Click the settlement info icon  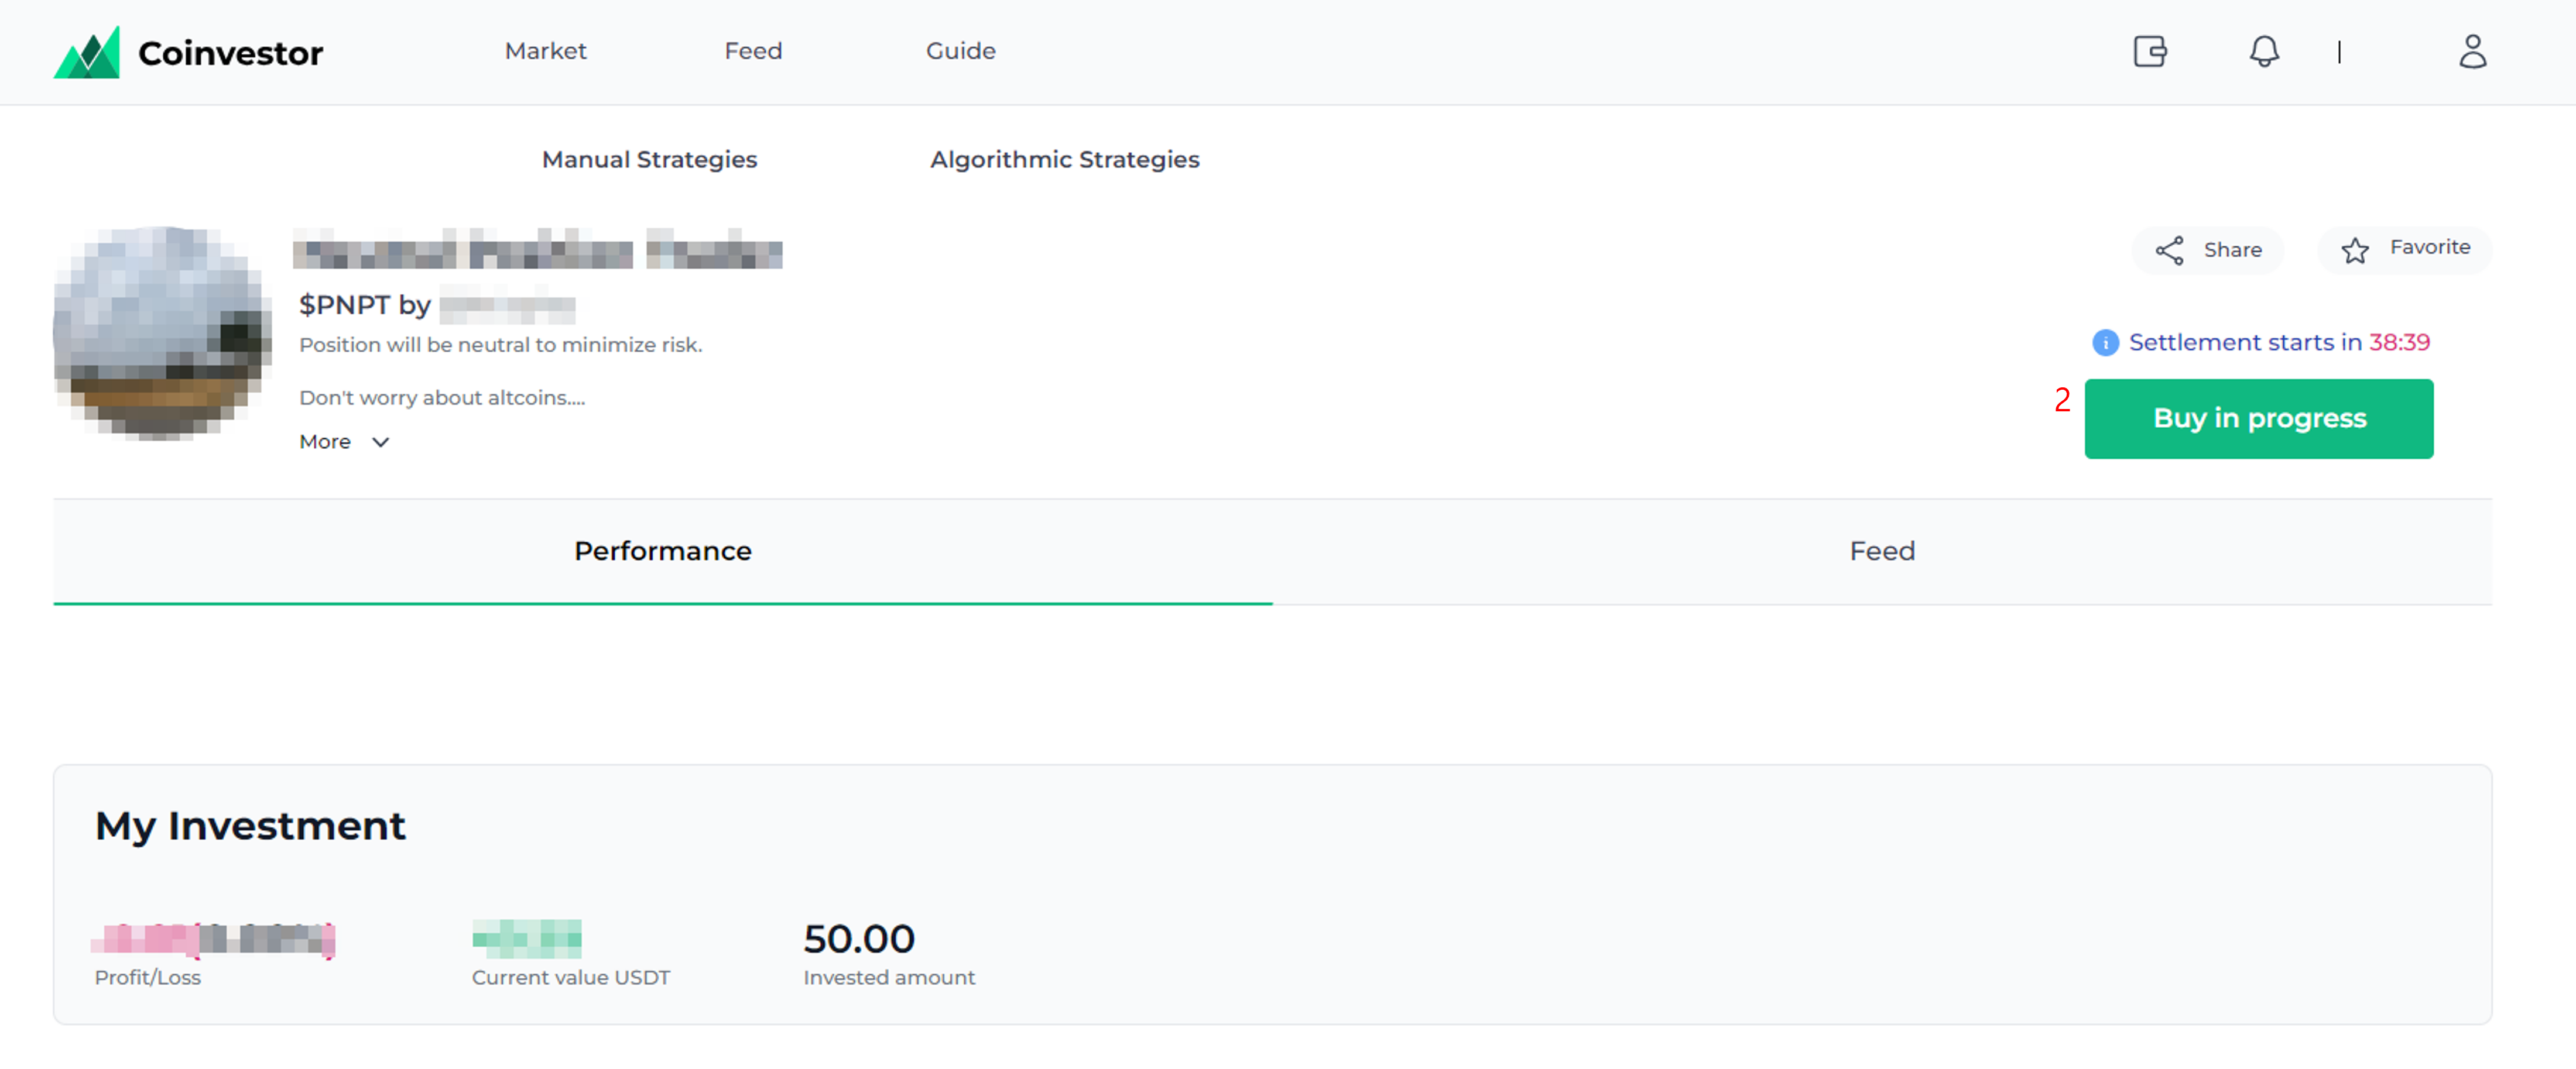(x=2105, y=343)
